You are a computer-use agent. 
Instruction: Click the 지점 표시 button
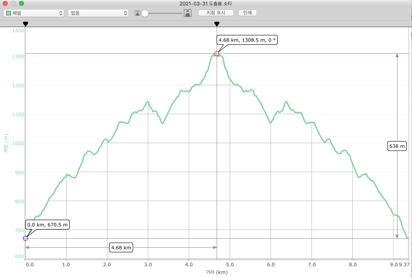click(x=216, y=13)
